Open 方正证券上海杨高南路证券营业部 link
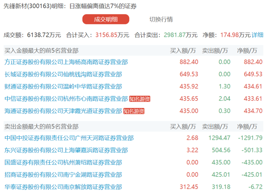265x192 pixels. 66,62
